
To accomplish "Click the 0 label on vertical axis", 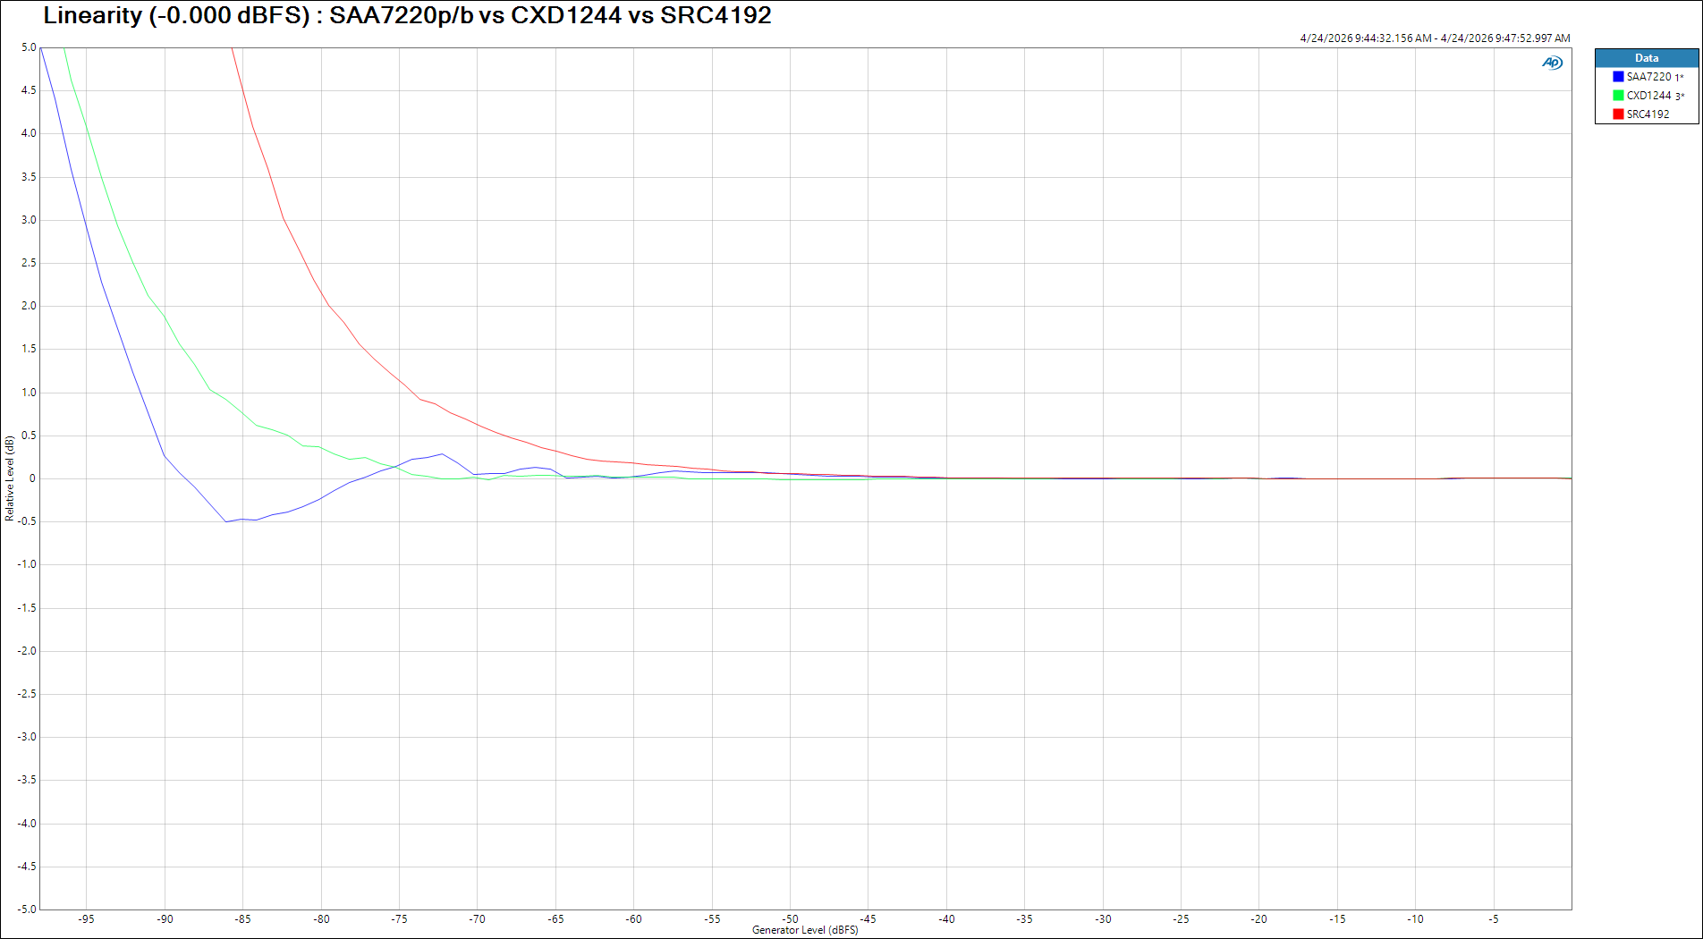I will click(x=33, y=478).
